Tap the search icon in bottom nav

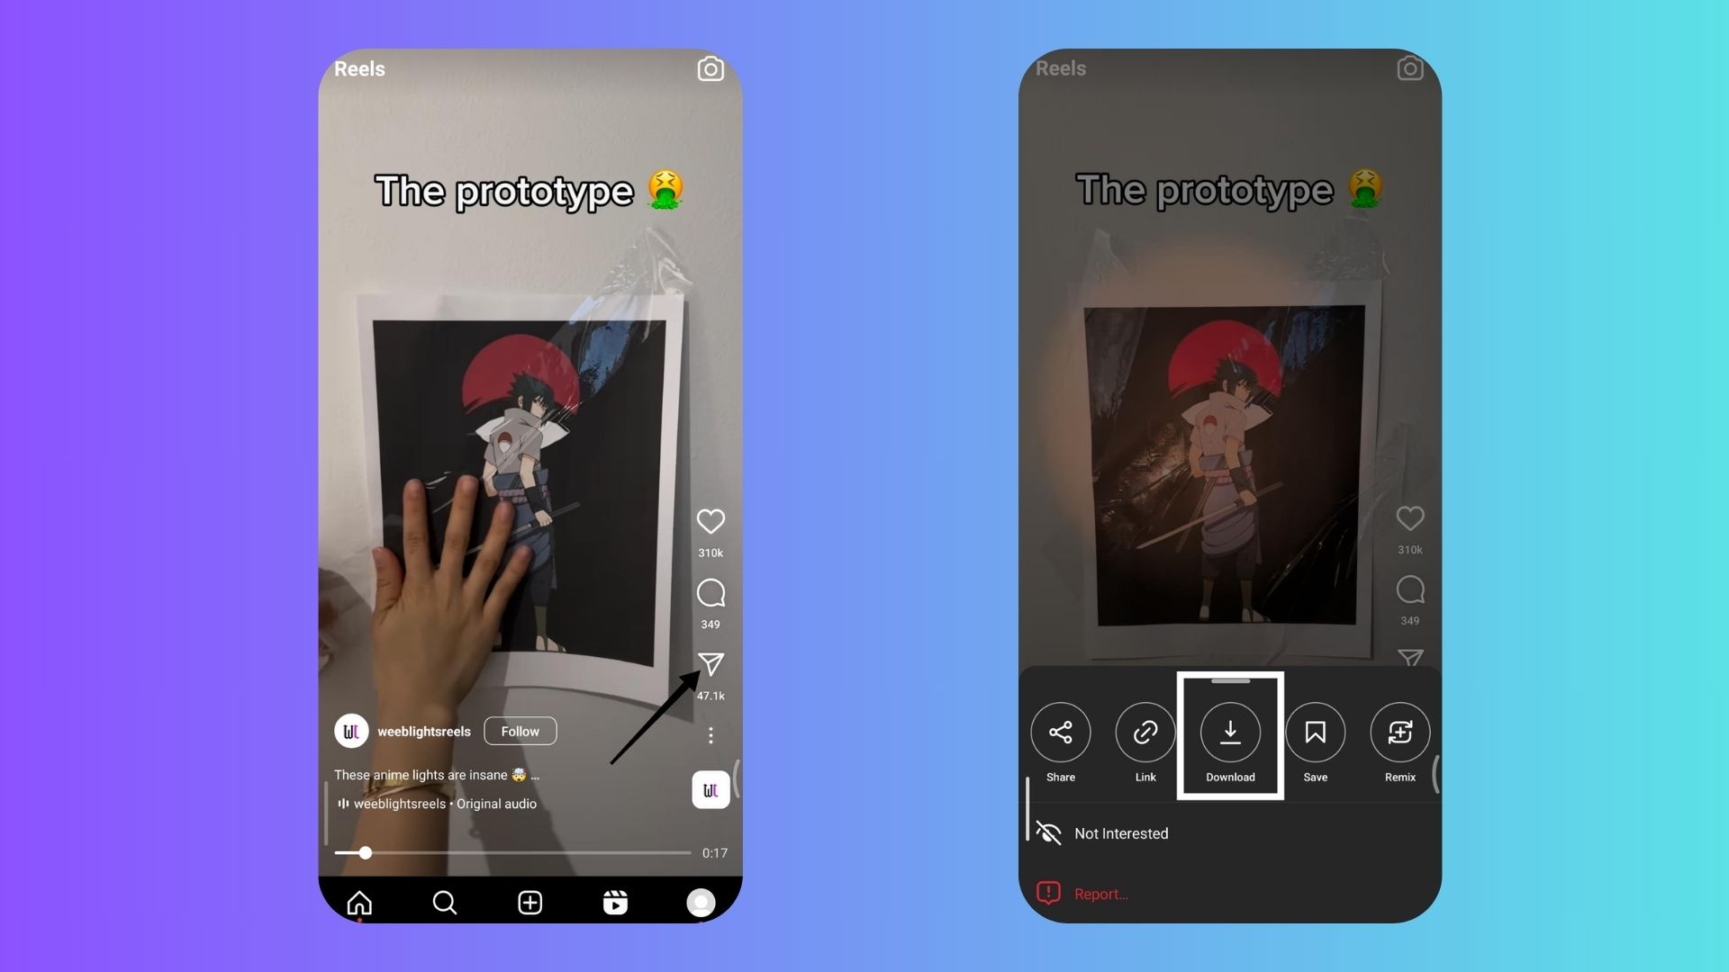pyautogui.click(x=444, y=904)
